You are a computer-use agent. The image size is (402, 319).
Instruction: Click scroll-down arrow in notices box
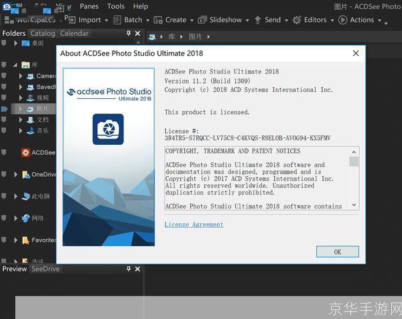354,205
